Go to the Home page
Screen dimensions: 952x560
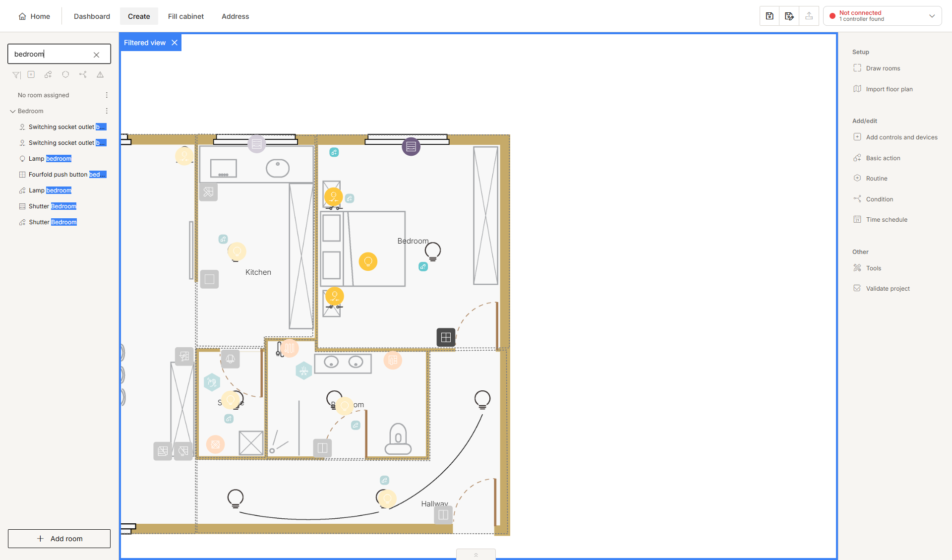click(34, 16)
